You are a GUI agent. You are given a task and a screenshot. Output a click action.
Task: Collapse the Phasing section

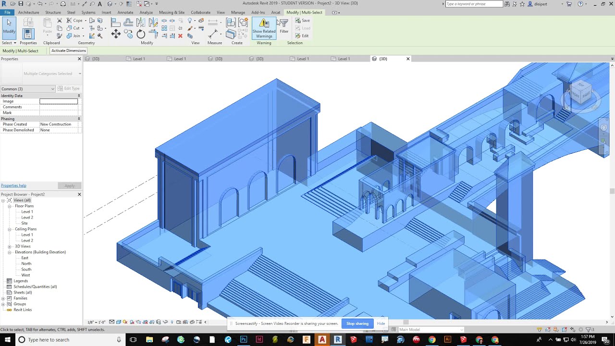[79, 119]
